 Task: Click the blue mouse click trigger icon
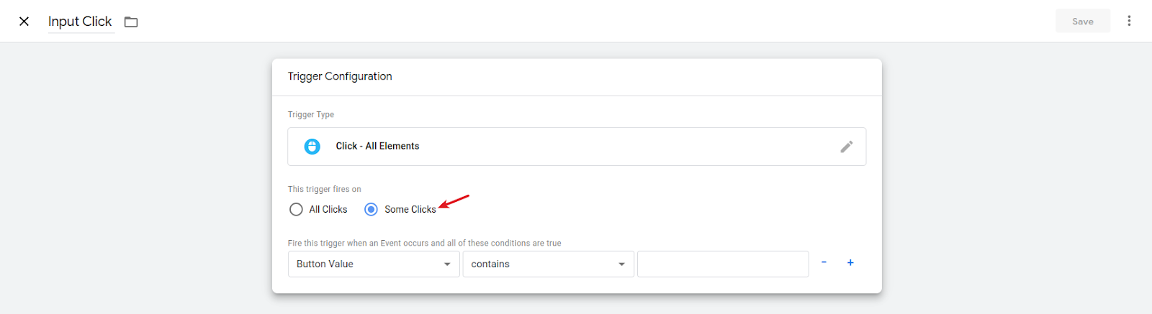tap(312, 147)
